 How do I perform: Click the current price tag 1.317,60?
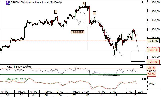[153, 41]
